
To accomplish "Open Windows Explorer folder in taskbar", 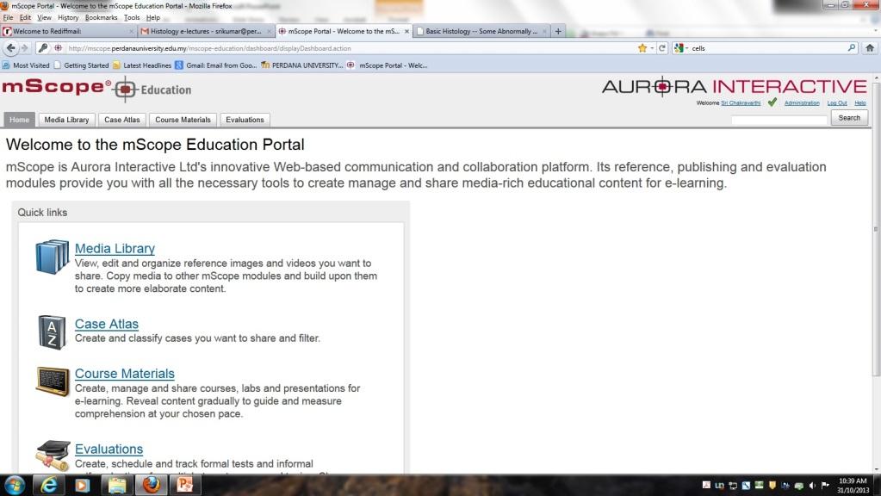I will pos(117,485).
